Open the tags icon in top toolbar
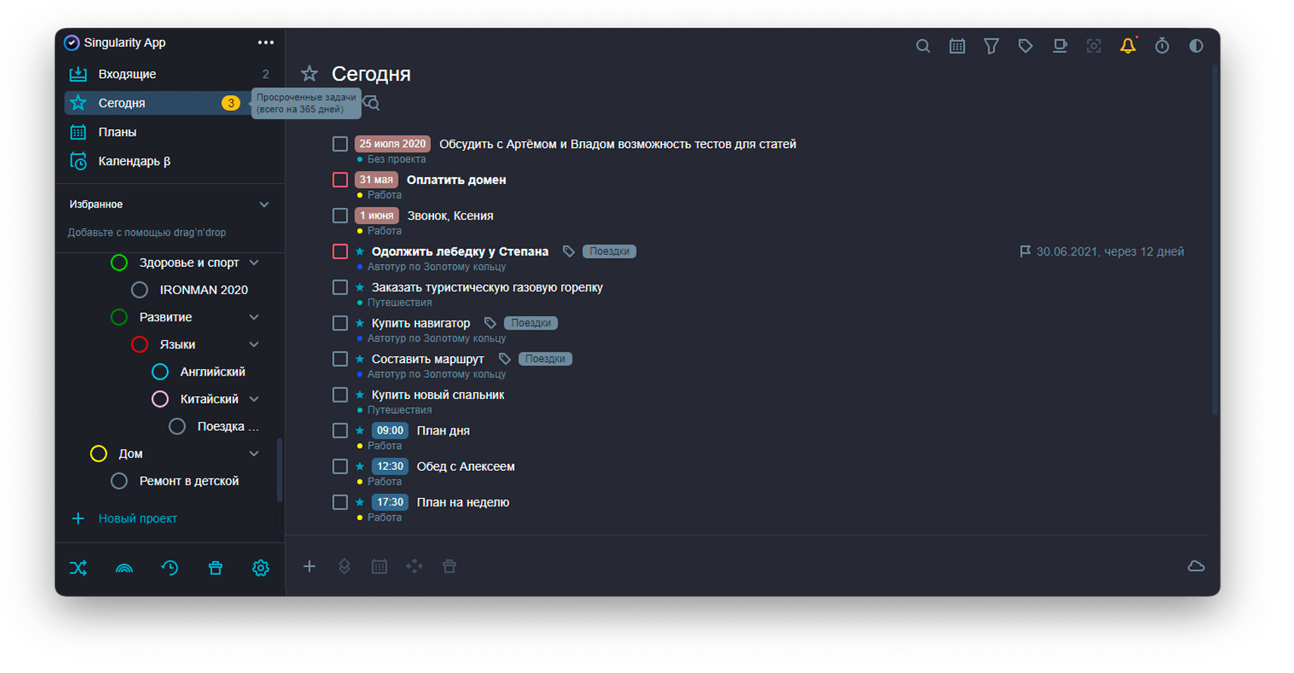 click(x=1025, y=46)
